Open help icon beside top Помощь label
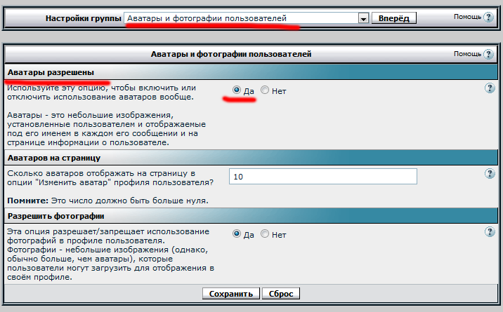Image resolution: width=503 pixels, height=312 pixels. (x=488, y=17)
